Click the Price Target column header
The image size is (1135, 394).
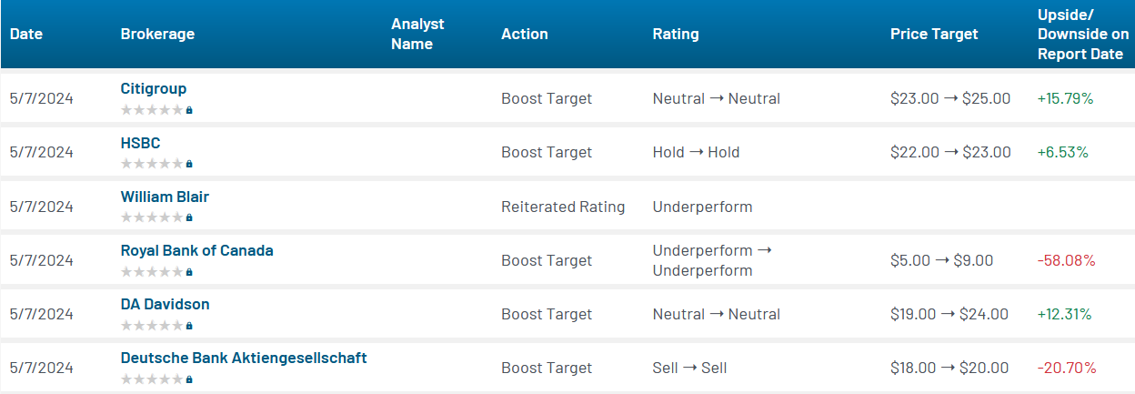point(934,35)
